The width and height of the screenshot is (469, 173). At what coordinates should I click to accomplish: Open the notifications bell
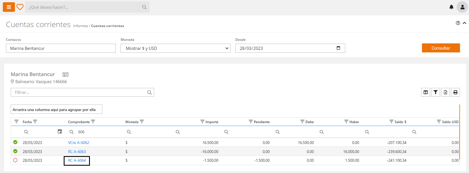tap(451, 7)
